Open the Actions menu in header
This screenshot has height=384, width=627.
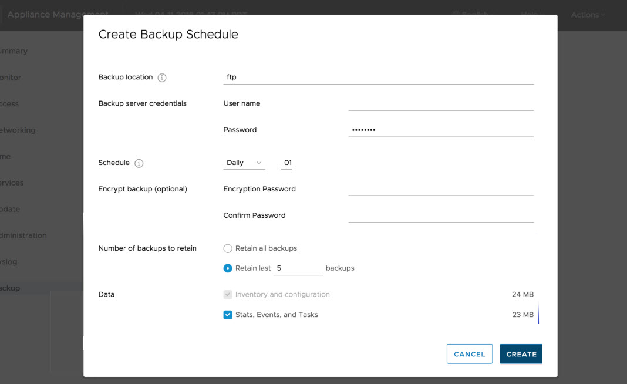(x=588, y=15)
